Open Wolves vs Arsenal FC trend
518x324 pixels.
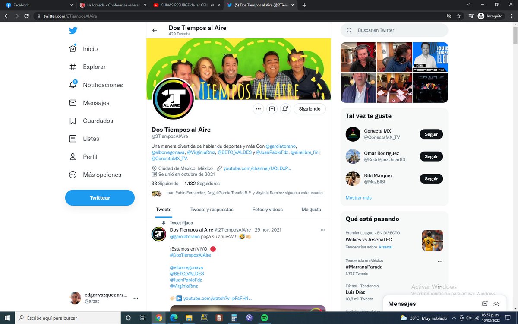pos(369,240)
